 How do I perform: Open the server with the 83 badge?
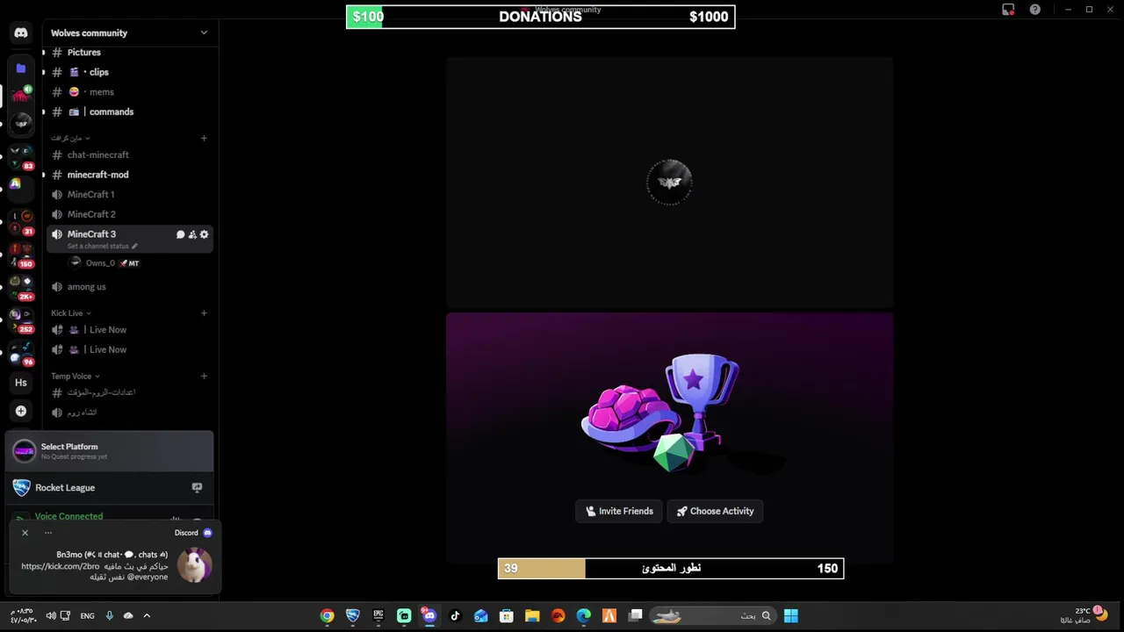[x=21, y=158]
